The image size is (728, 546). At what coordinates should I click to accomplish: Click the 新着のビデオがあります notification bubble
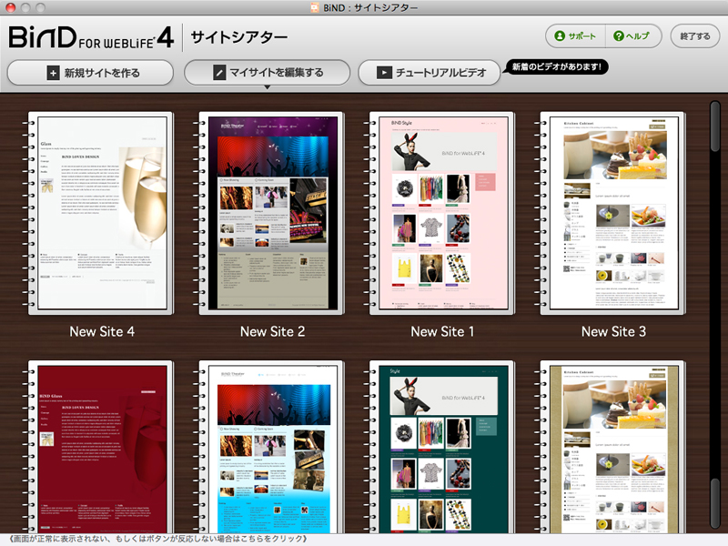coord(557,66)
